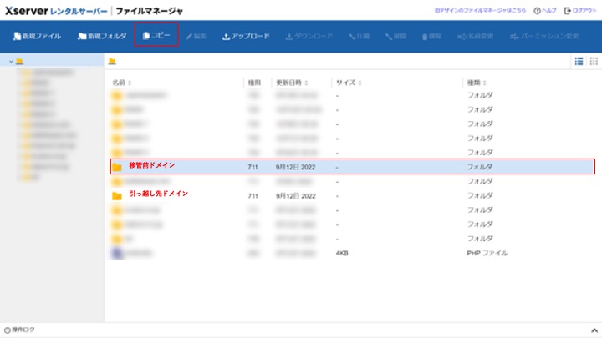Select the PHP ファイル row
This screenshot has width=602, height=338.
(353, 253)
